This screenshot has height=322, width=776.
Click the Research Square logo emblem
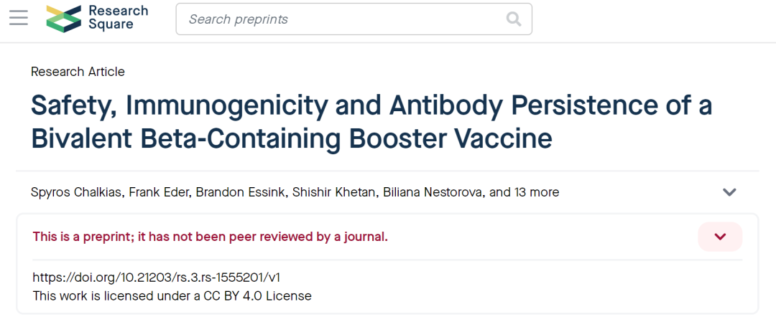coord(63,19)
